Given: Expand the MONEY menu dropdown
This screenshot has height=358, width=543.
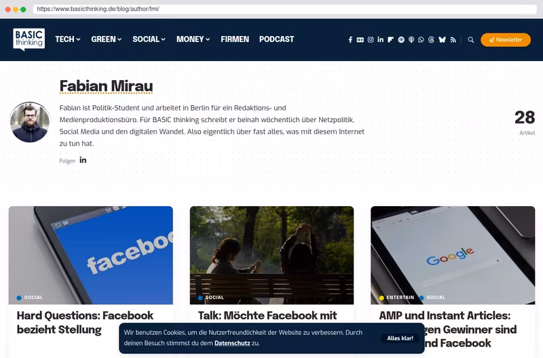Looking at the screenshot, I should 193,39.
